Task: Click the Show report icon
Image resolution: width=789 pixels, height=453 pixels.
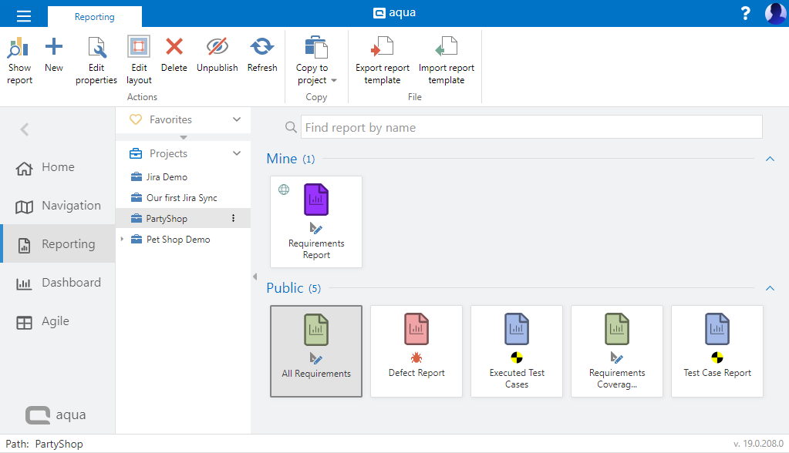Action: click(x=19, y=48)
